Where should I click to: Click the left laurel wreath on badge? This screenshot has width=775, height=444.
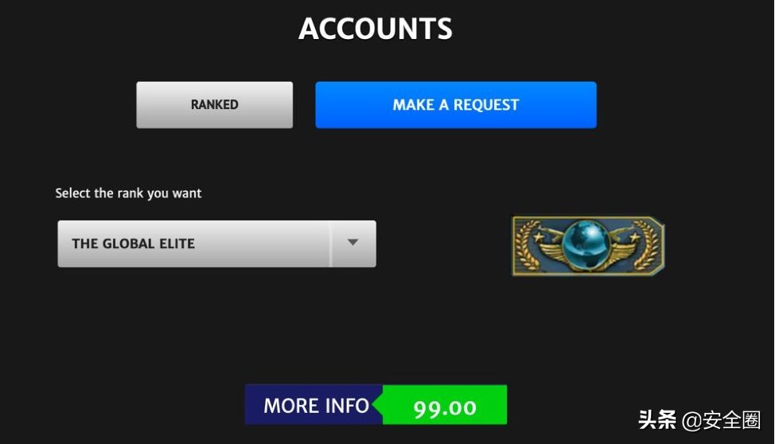[528, 245]
